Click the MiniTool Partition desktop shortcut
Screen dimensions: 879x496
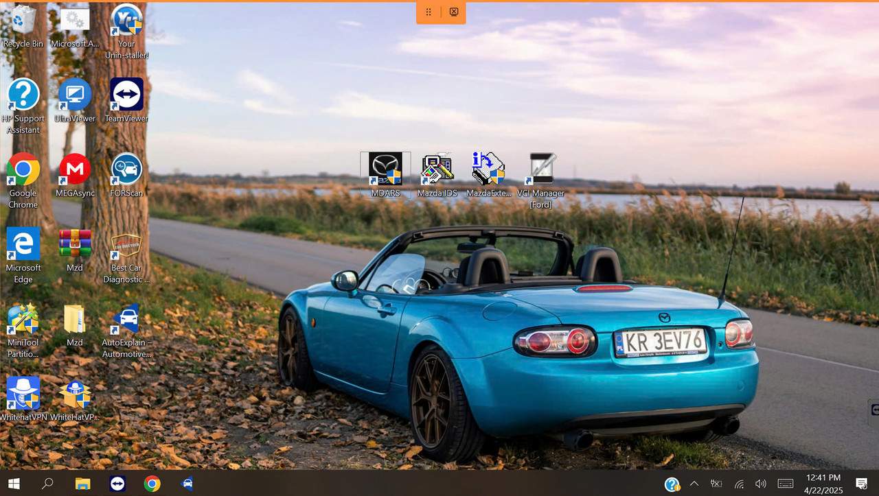coord(23,331)
